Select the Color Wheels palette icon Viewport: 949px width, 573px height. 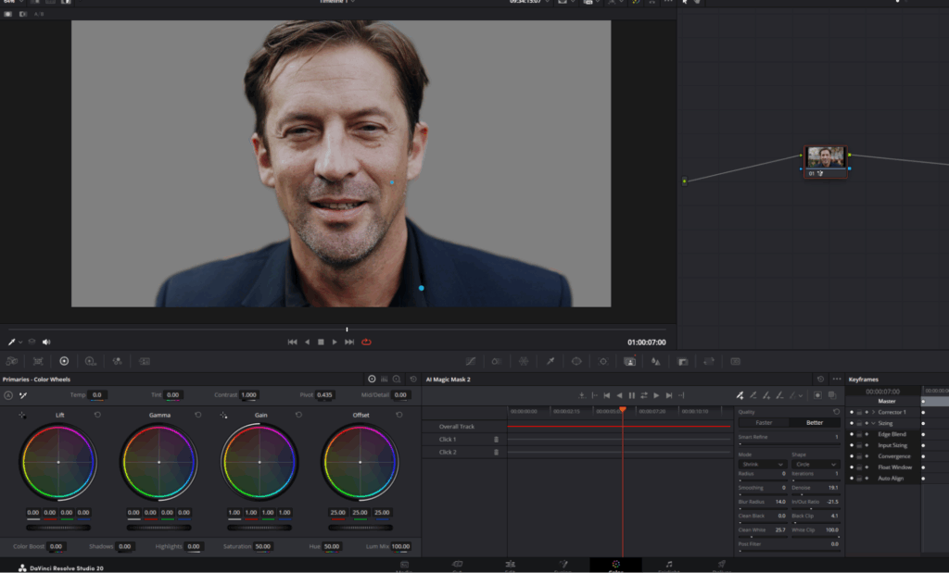click(x=64, y=361)
